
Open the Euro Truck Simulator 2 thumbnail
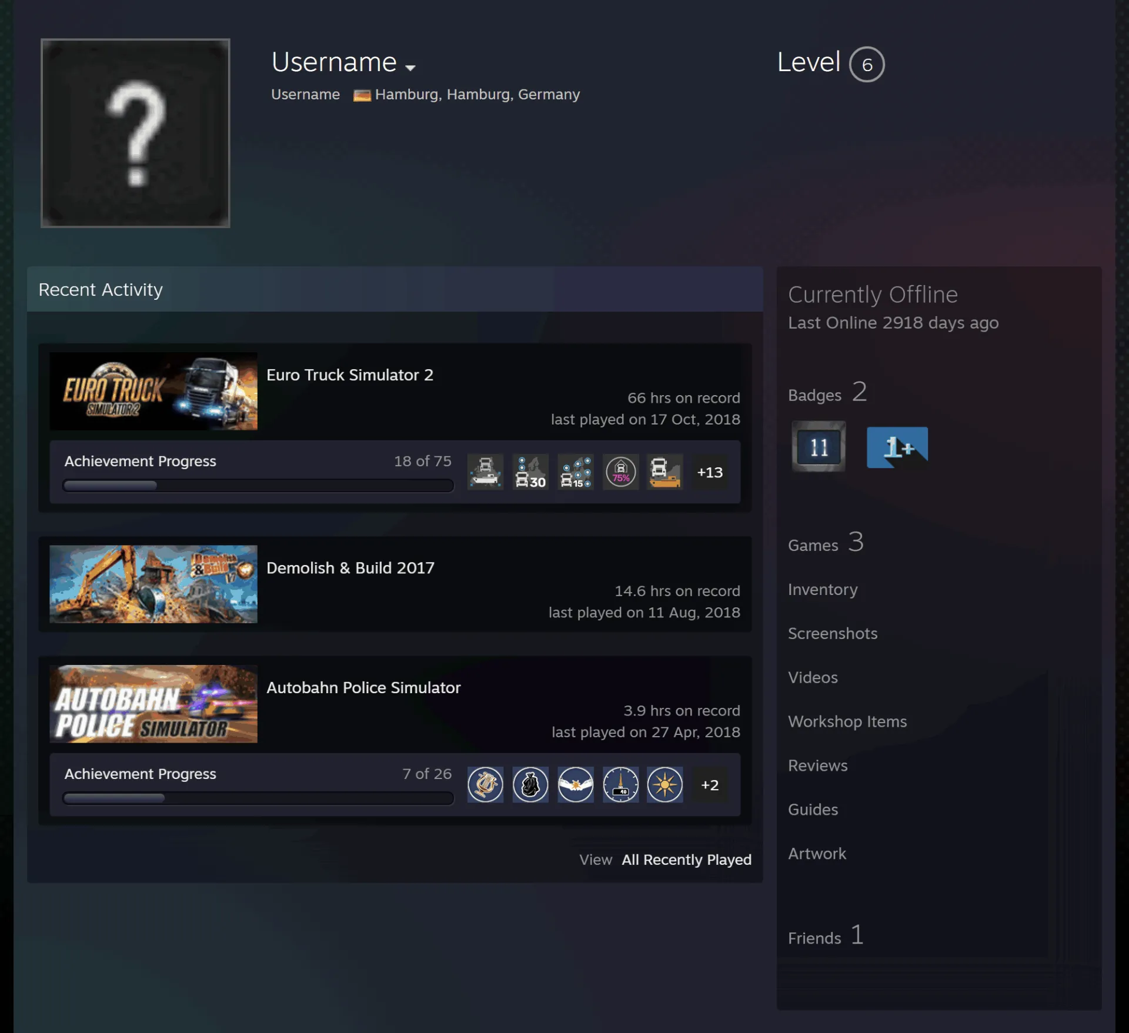(x=153, y=391)
